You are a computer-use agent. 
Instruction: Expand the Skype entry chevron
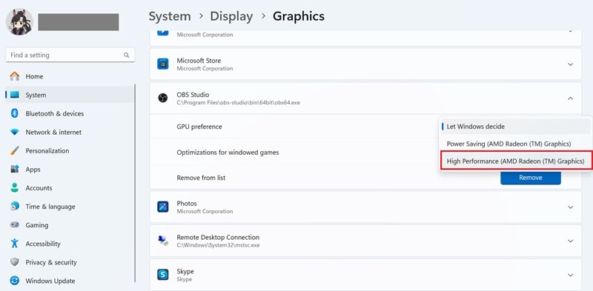570,275
